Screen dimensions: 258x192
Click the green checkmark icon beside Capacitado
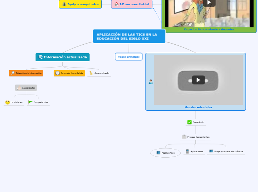pos(190,122)
